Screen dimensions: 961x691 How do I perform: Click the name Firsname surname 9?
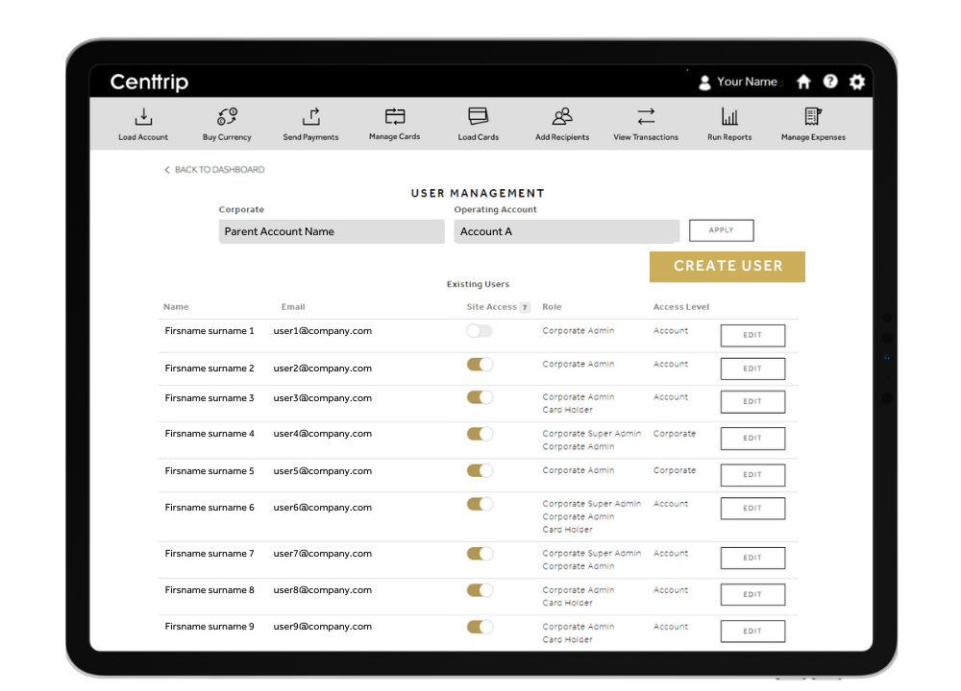click(x=209, y=627)
